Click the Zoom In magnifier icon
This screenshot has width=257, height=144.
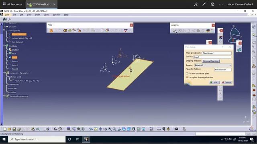click(110, 129)
